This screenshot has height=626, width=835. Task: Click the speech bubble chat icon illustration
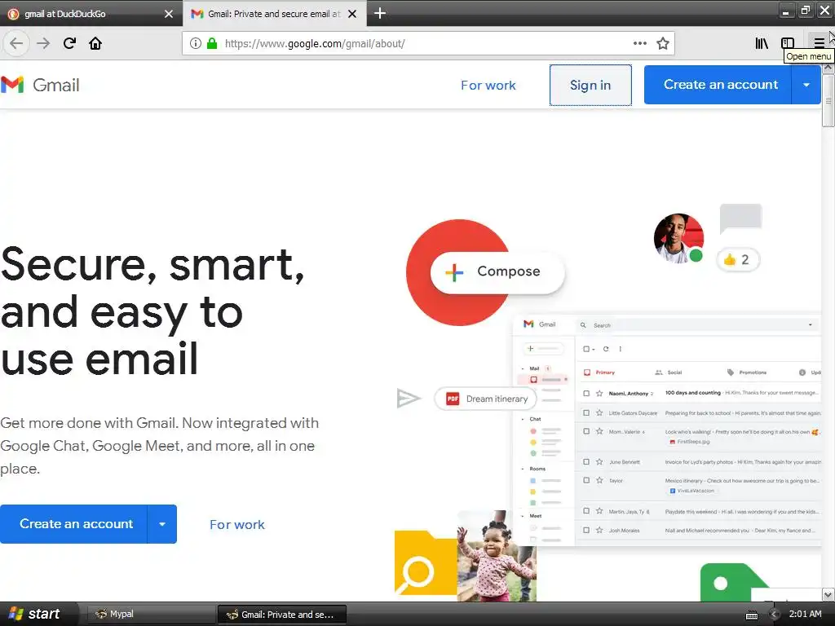740,218
